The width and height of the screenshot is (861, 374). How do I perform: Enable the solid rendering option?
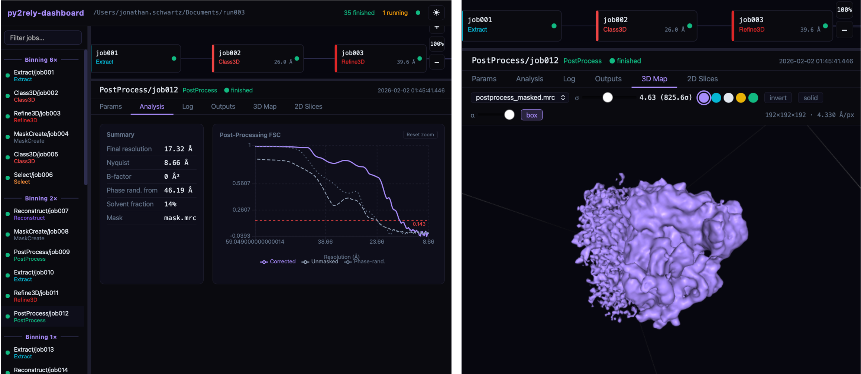(810, 98)
